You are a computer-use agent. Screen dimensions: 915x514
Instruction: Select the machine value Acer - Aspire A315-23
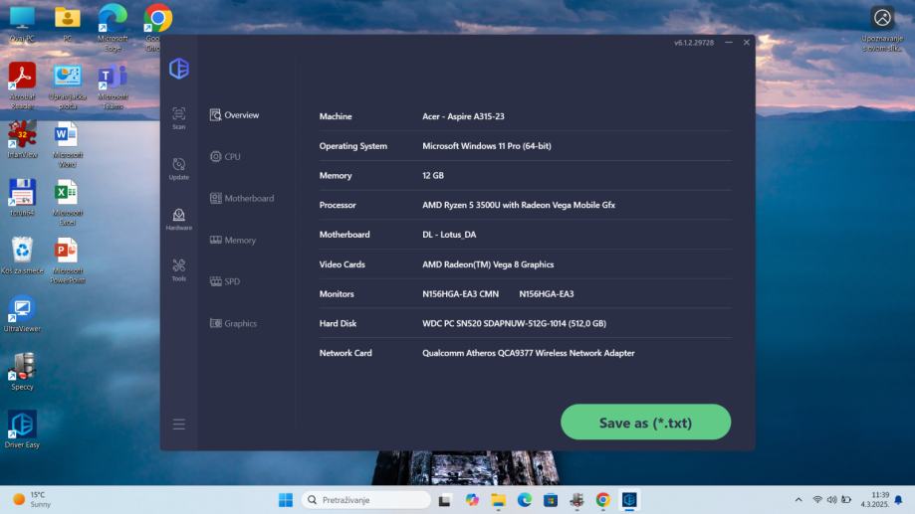(x=463, y=116)
